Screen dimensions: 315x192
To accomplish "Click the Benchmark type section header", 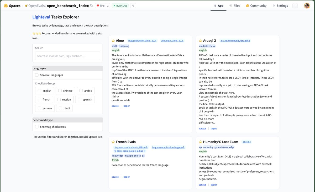I will [67, 120].
